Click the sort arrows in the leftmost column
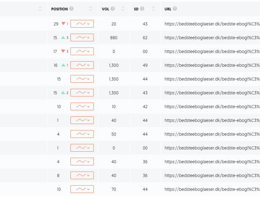Screen dimensions: 260x200 [40, 9]
